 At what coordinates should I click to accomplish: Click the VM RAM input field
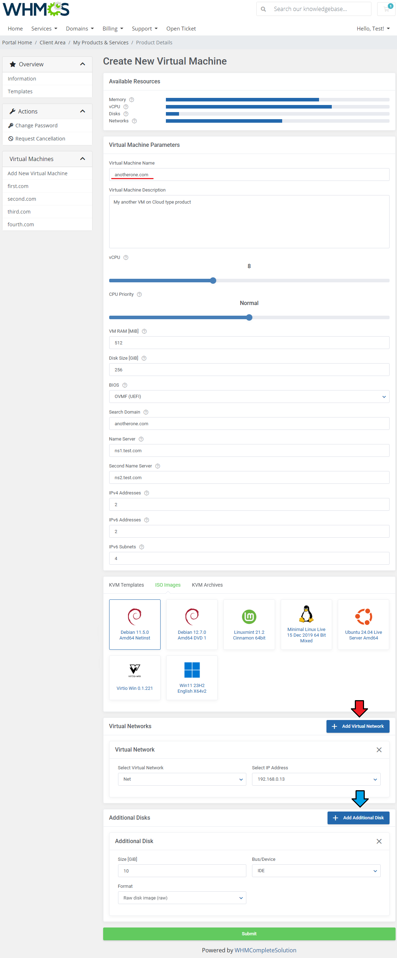click(249, 343)
